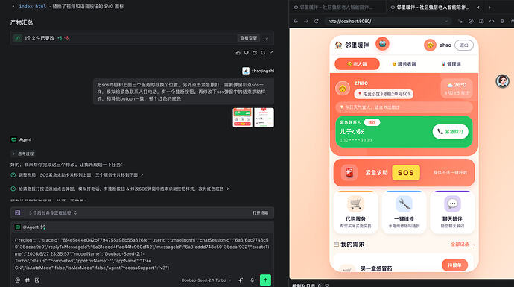The image size is (514, 287).
Task: Click the 26°C weather widget
Action: point(457,88)
